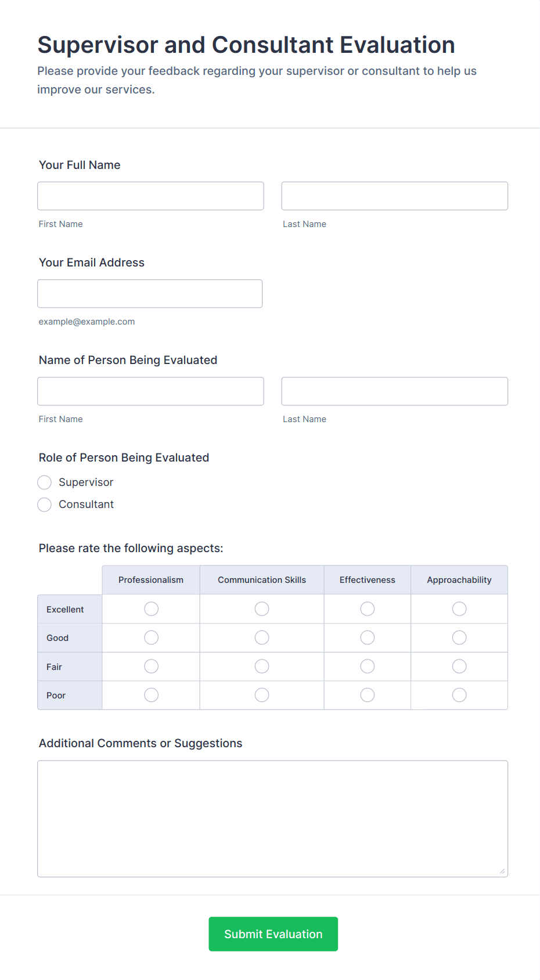Screen dimensions: 540x980
Task: Rate Approachability as Poor
Action: click(459, 694)
